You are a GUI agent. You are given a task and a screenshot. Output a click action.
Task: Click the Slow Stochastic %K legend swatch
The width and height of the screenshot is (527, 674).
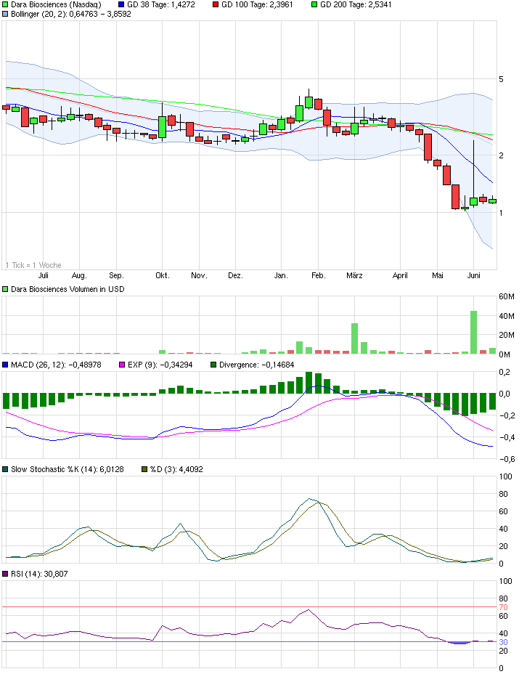[x=6, y=469]
